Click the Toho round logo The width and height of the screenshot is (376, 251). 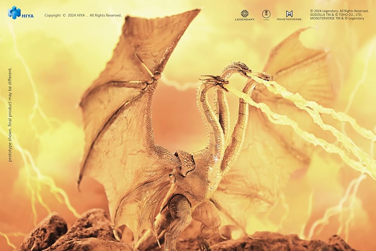pyautogui.click(x=266, y=14)
